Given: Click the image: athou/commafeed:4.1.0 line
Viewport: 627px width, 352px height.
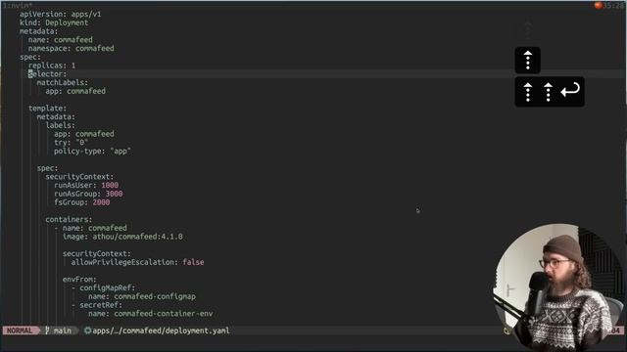Looking at the screenshot, I should [122, 237].
